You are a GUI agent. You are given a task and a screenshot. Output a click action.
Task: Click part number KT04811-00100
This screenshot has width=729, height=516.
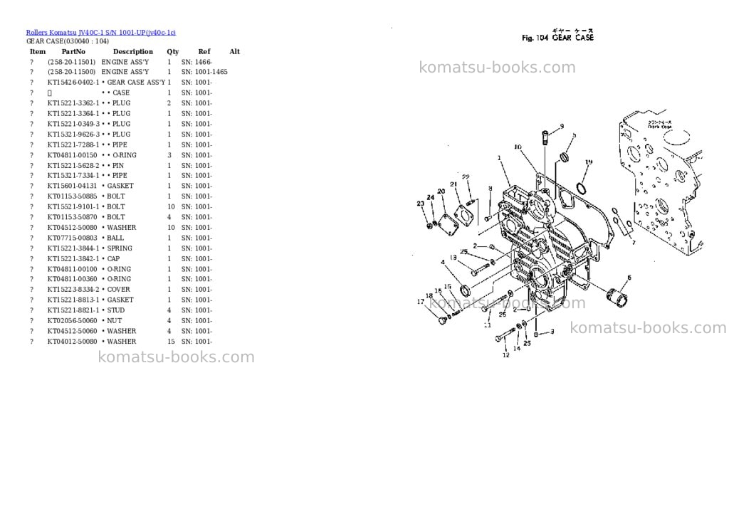[73, 269]
